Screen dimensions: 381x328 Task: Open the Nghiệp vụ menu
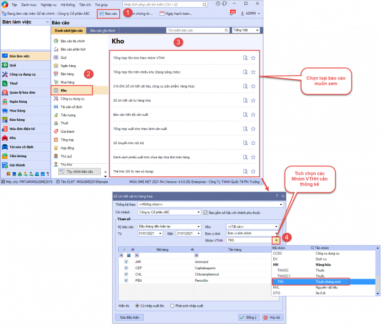tap(48, 4)
